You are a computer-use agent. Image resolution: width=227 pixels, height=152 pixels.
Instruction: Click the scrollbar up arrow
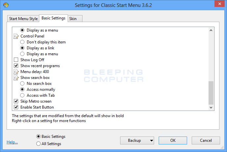211,30
